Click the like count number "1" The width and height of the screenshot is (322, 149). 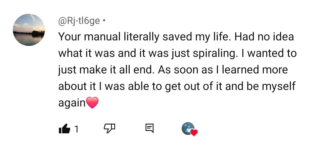click(x=76, y=129)
